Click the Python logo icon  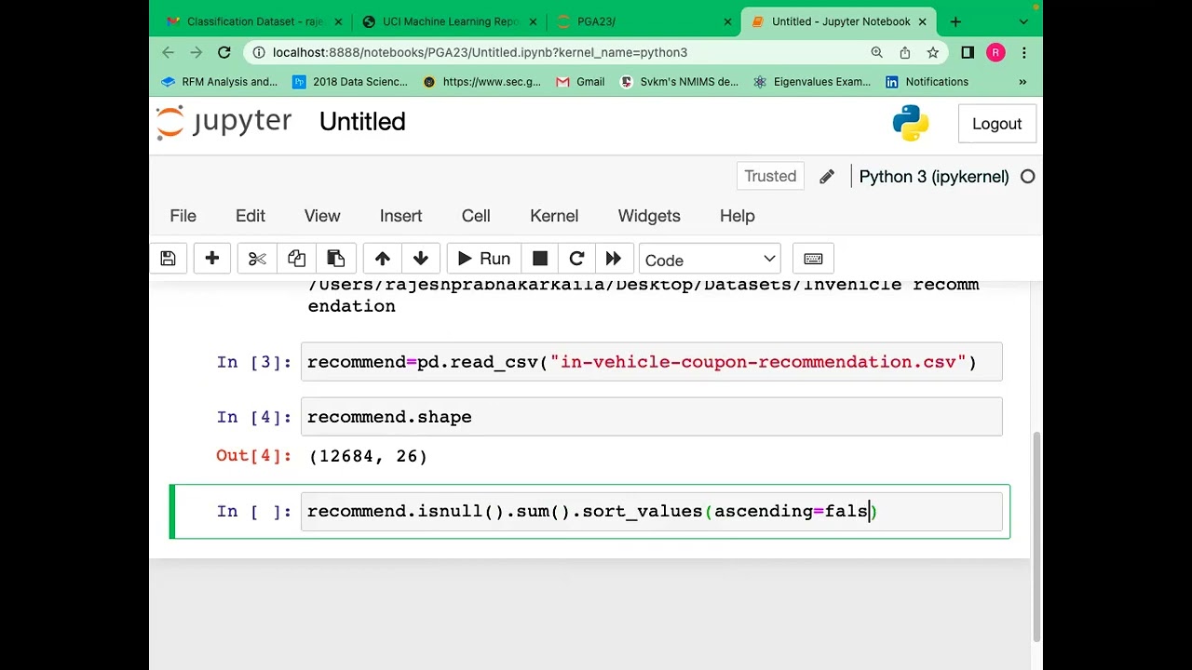(910, 123)
